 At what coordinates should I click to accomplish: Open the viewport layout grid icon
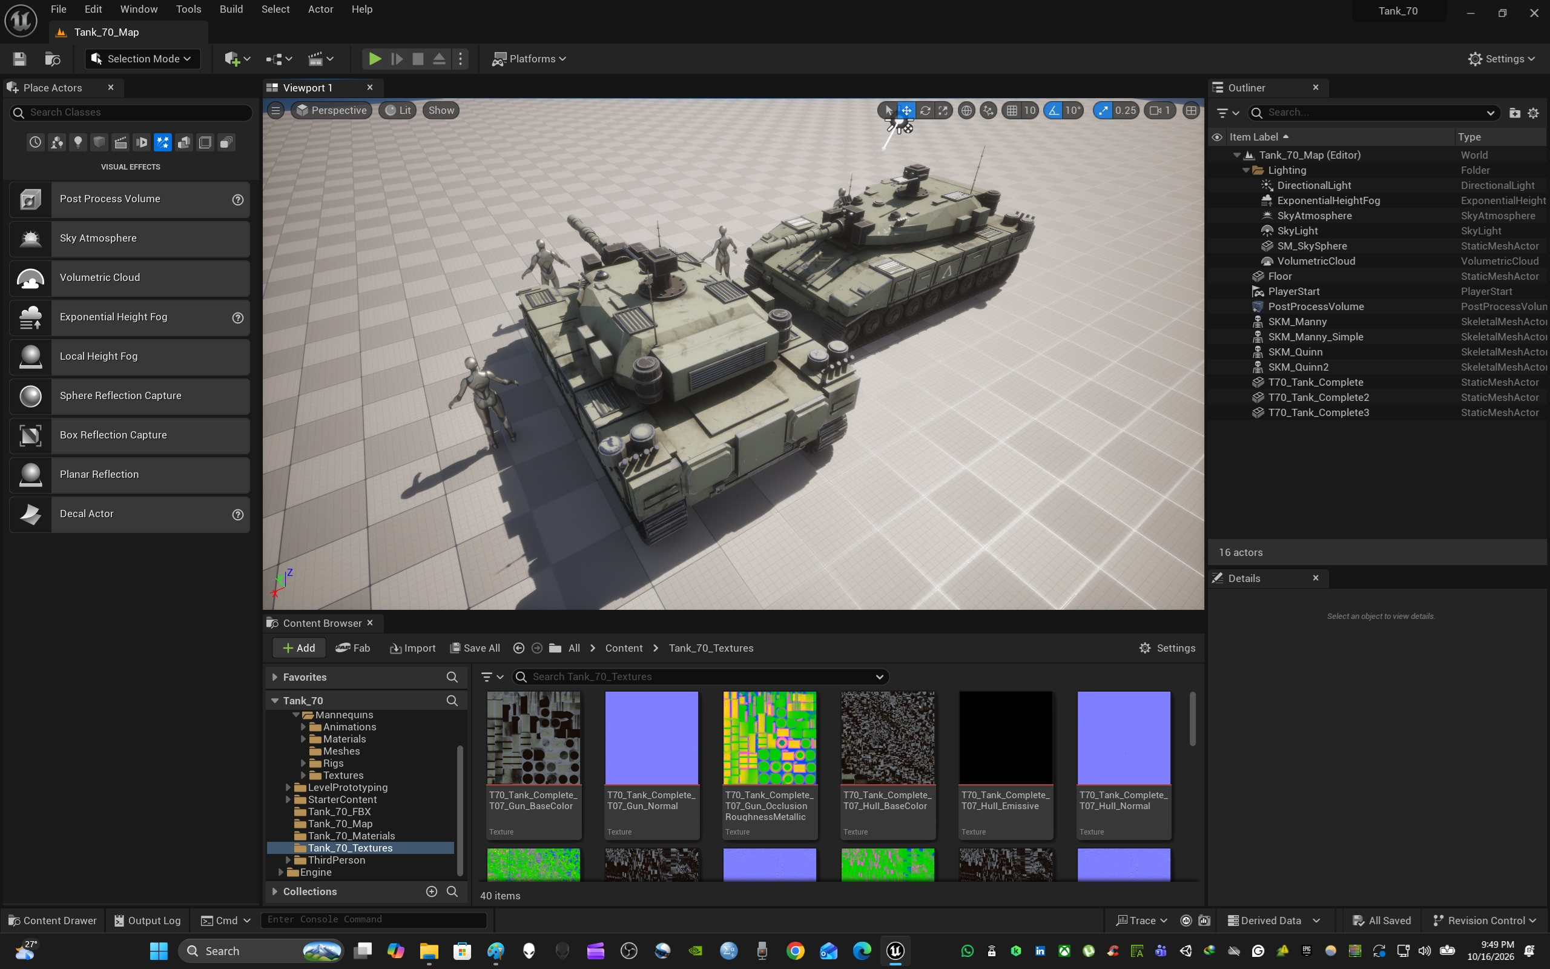[x=1191, y=110]
